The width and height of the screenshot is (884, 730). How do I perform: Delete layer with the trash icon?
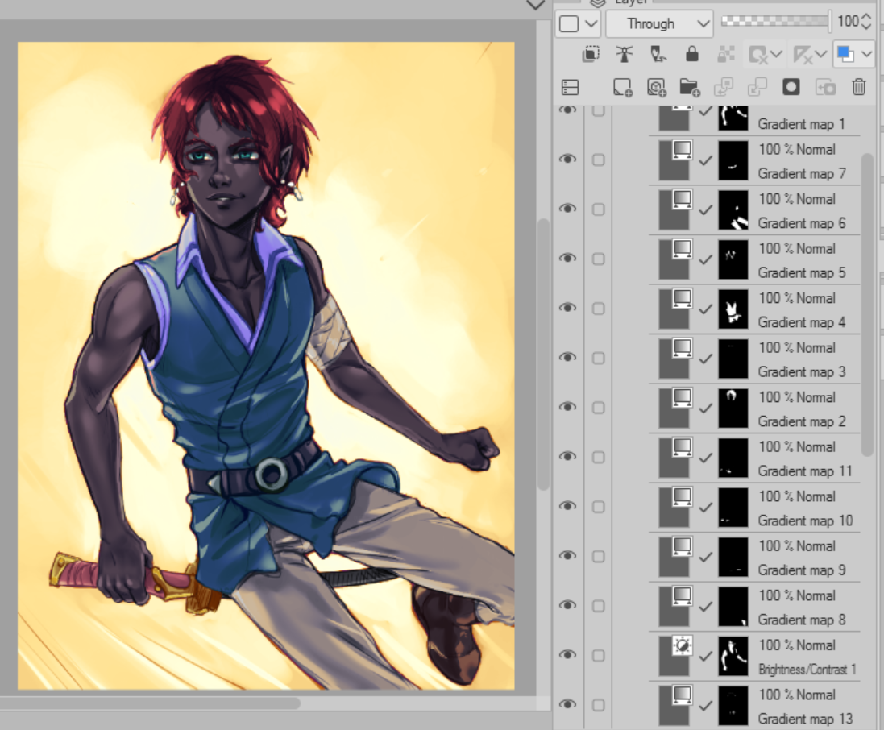[x=859, y=87]
